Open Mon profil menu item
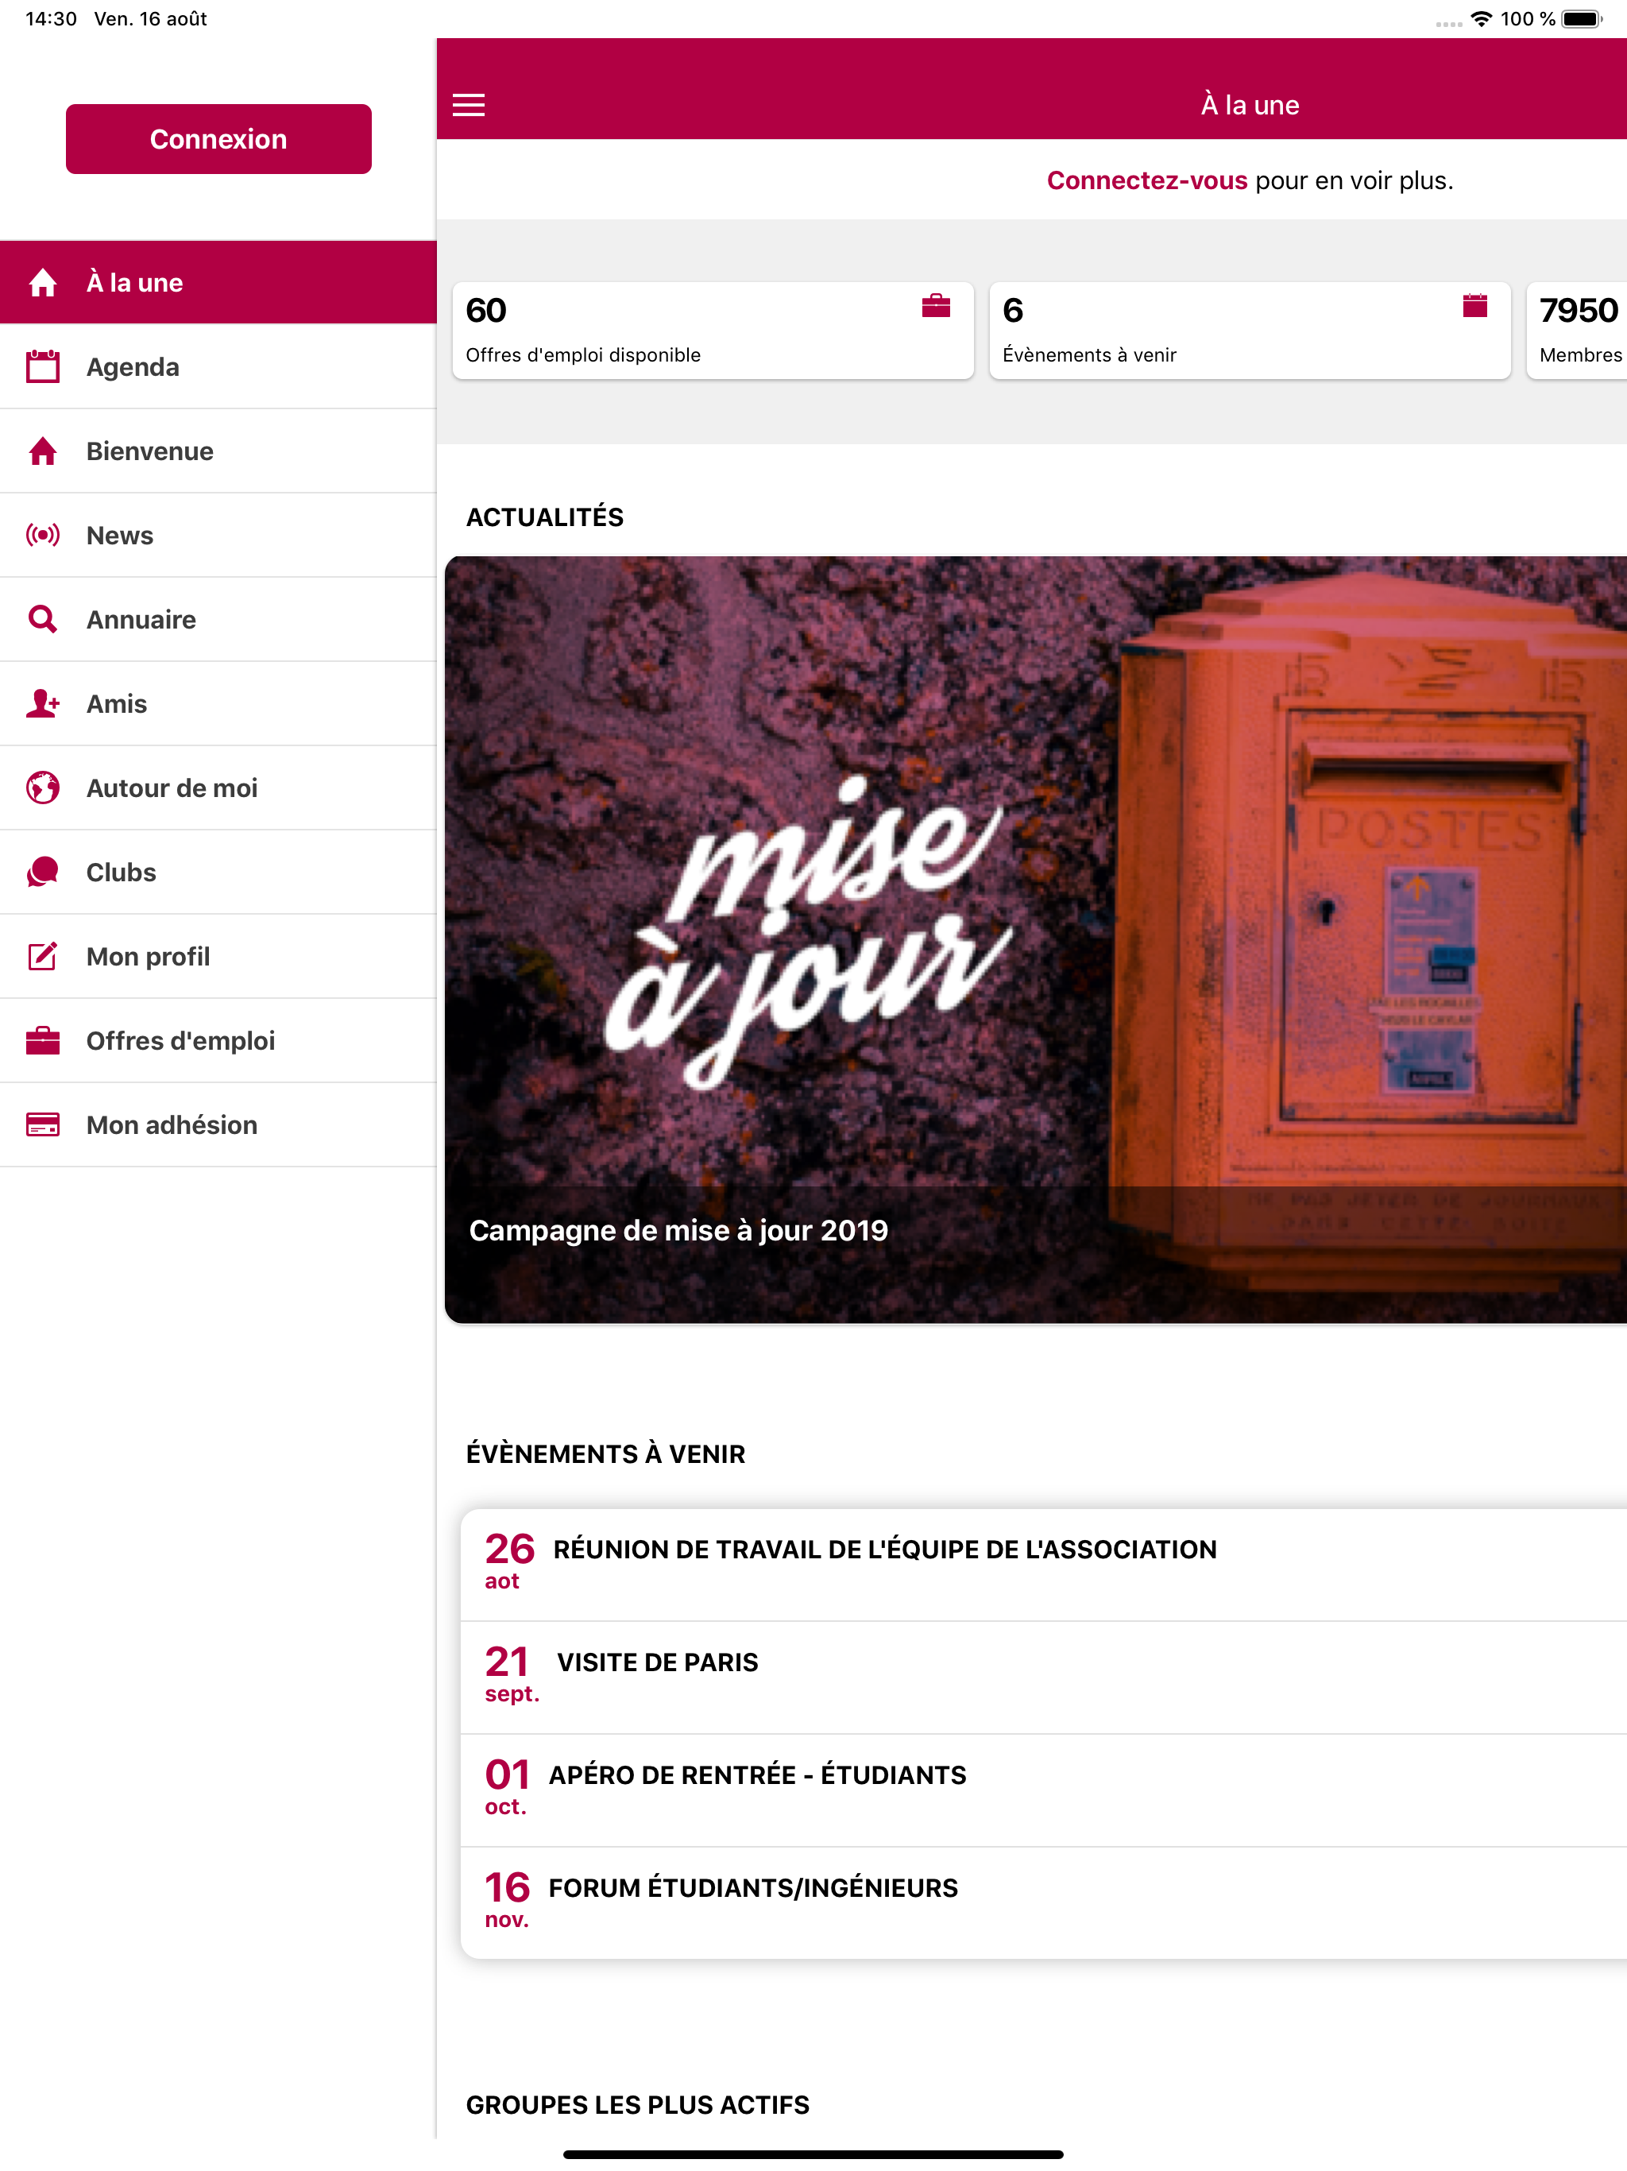1627x2171 pixels. coord(218,956)
